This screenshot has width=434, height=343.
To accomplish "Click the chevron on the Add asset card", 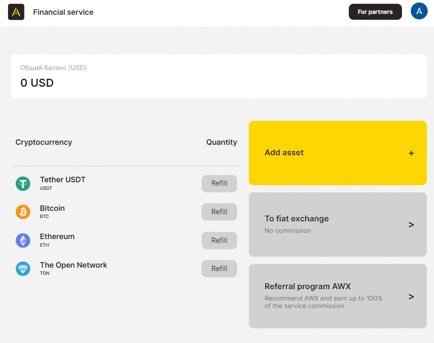I will [411, 153].
